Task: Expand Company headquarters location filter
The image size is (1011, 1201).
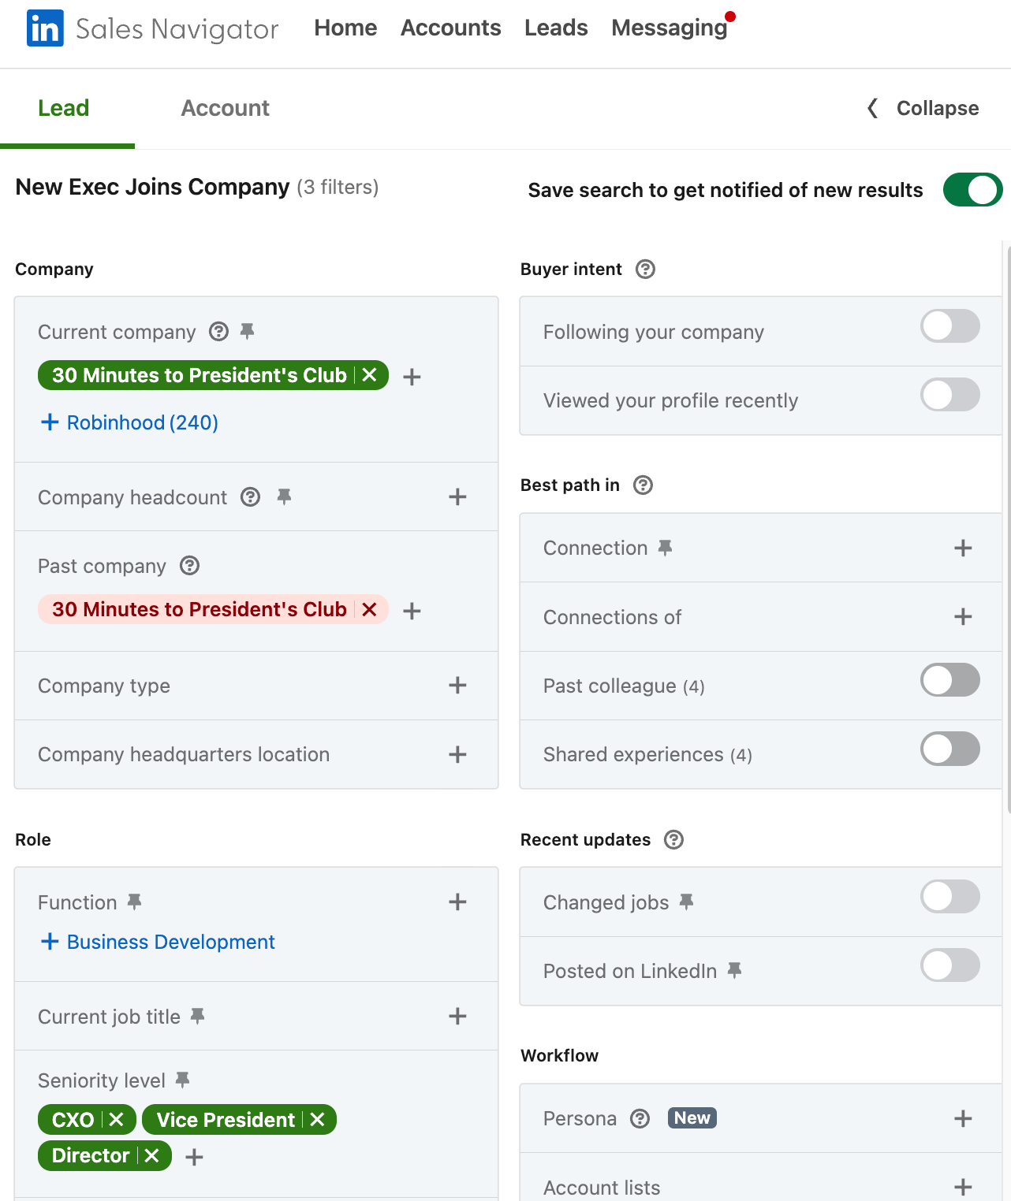Action: 457,754
